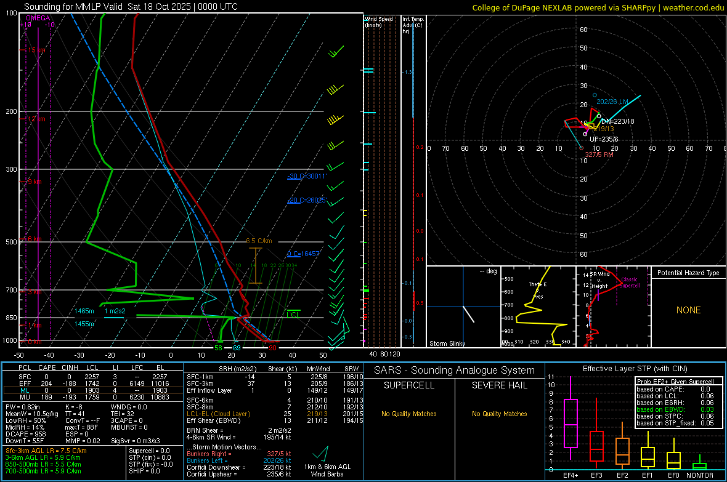This screenshot has width=727, height=482.
Task: Click 'Prob EF2+ Given Supercell' header
Action: 675,382
